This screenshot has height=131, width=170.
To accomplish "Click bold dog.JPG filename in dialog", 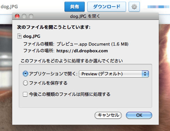I will click(x=32, y=36).
